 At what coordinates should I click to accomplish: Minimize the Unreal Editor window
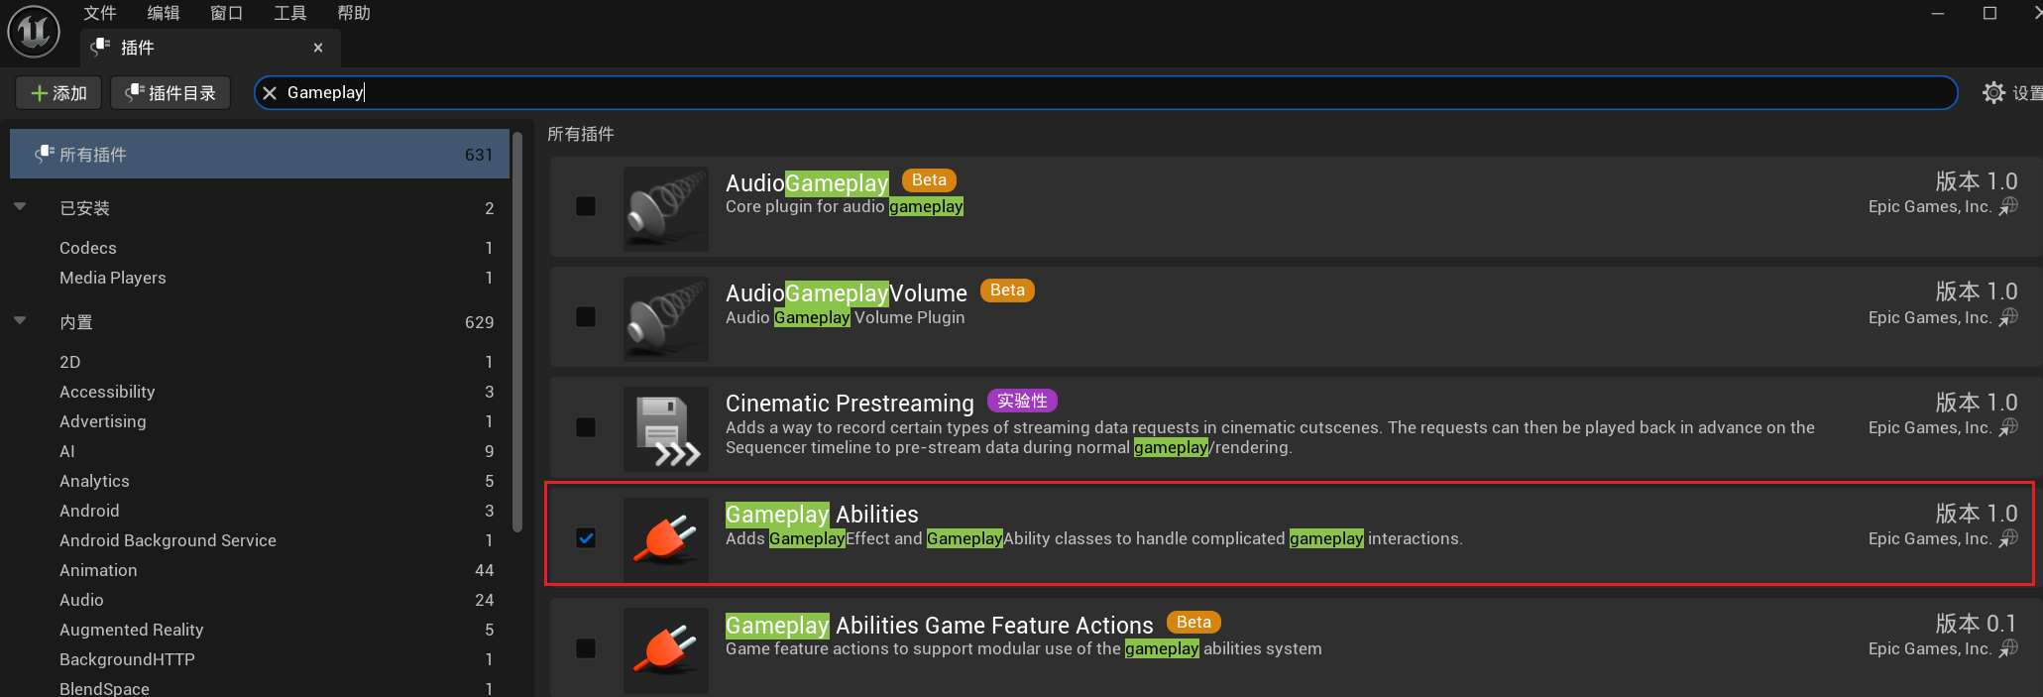(x=1938, y=14)
